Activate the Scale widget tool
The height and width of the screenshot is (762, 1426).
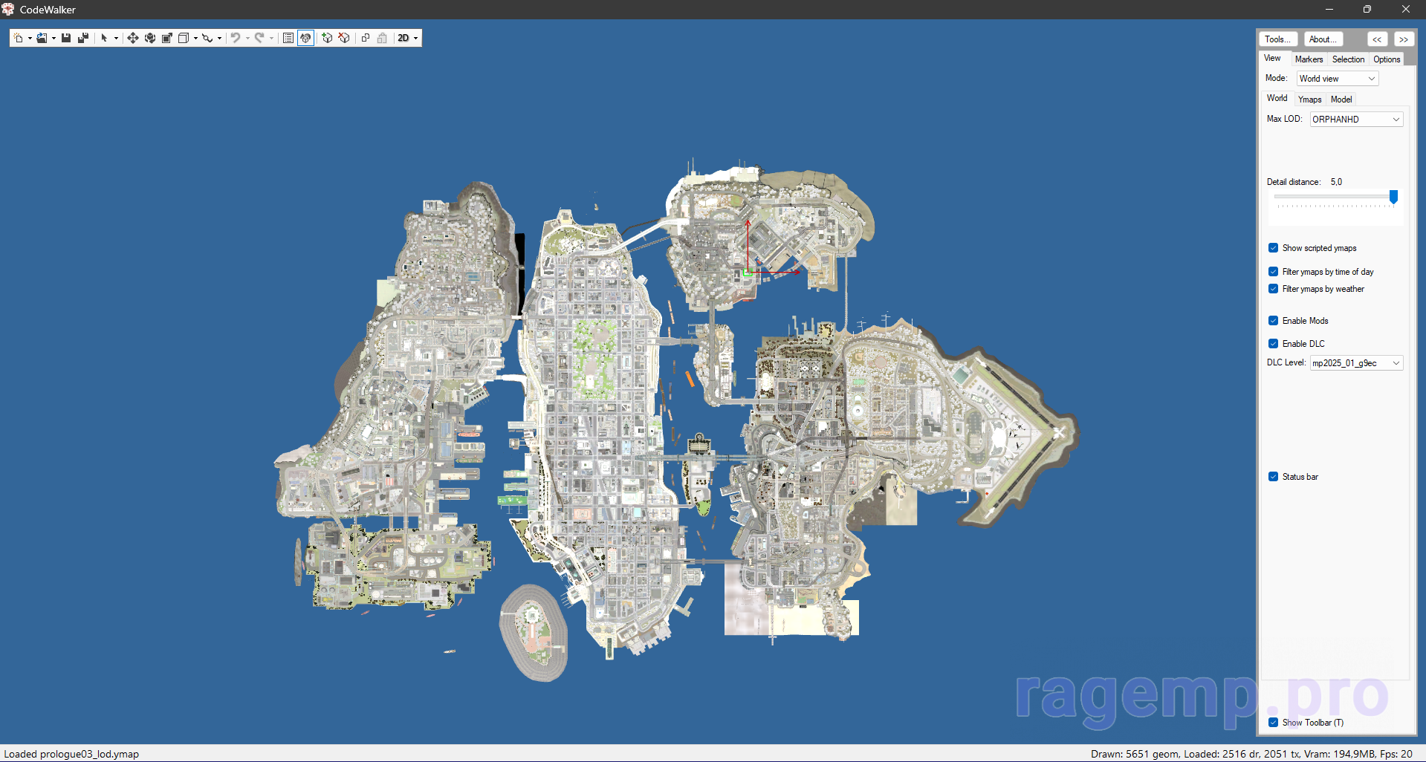point(166,38)
